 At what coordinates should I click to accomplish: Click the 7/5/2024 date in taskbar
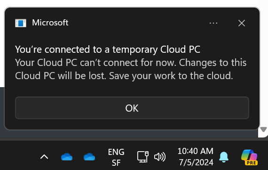click(x=196, y=162)
